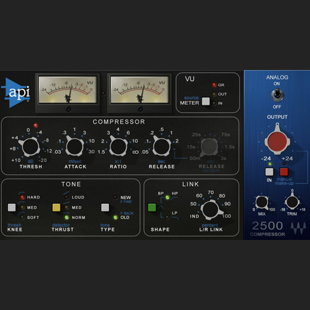This screenshot has width=310, height=310.
Task: Click the LOUD thrust slope icon
Action: 66,193
